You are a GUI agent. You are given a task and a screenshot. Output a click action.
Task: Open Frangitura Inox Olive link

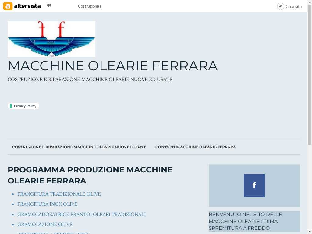coord(47,204)
